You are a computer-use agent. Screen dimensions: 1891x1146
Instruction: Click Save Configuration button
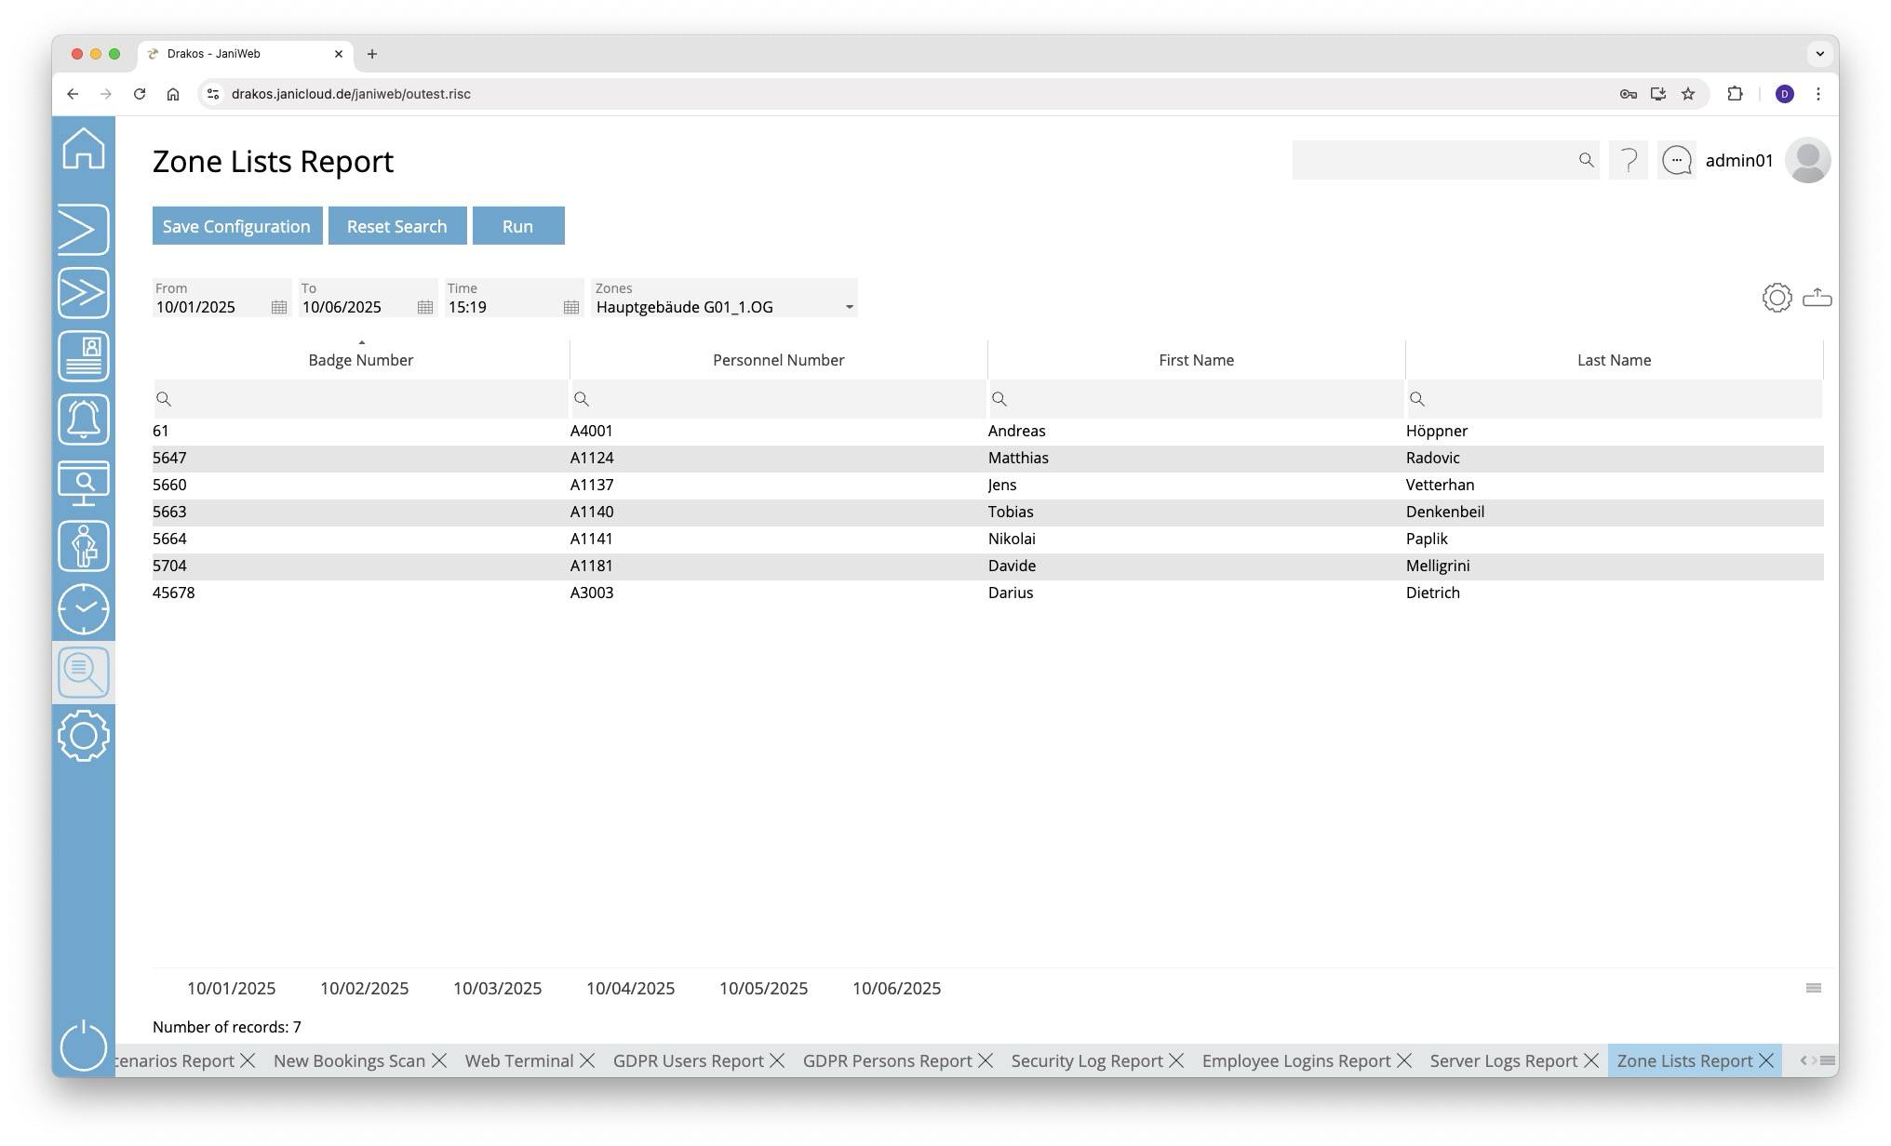click(x=236, y=226)
